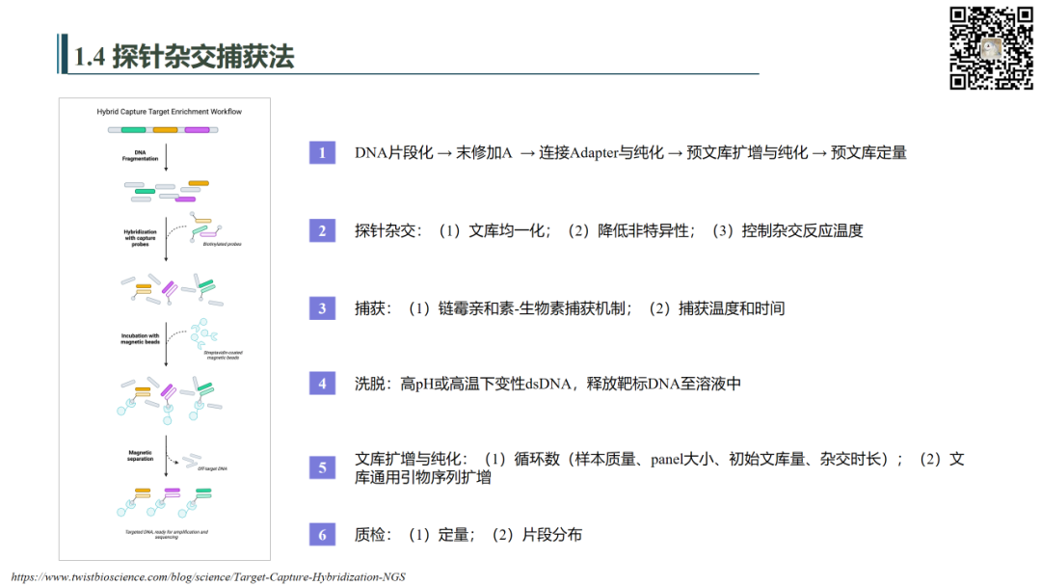Select the number 3 step badge
Viewport: 1041px width, 586px height.
[322, 308]
